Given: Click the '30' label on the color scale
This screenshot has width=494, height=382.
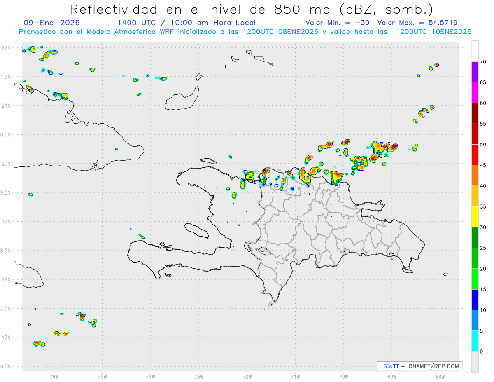Looking at the screenshot, I should pos(483,227).
